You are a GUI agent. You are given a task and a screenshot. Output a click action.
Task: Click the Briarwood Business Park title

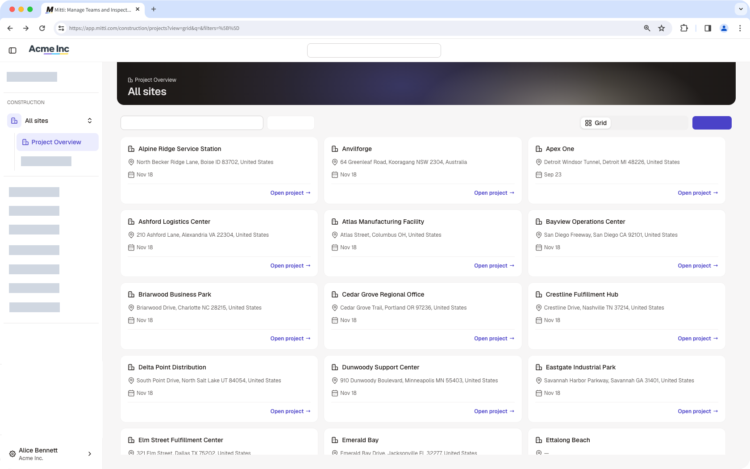pos(175,294)
